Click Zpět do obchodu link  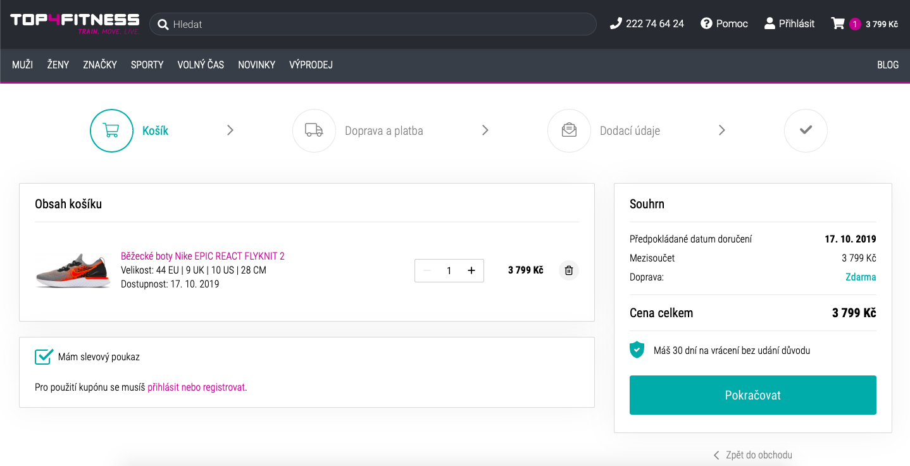tap(753, 455)
